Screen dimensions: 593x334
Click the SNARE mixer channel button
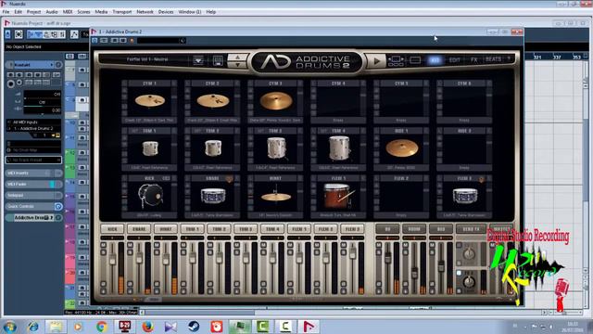[x=139, y=229]
